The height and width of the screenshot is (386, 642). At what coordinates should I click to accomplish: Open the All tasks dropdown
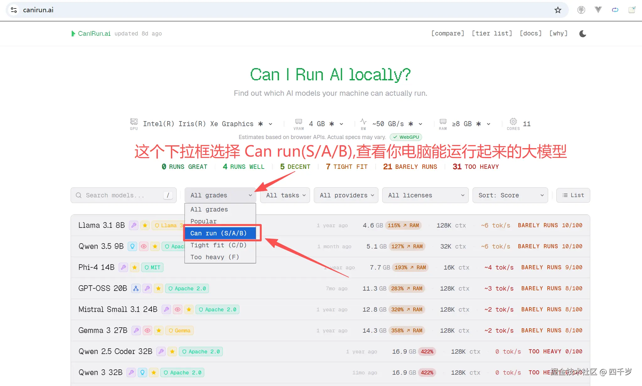285,195
